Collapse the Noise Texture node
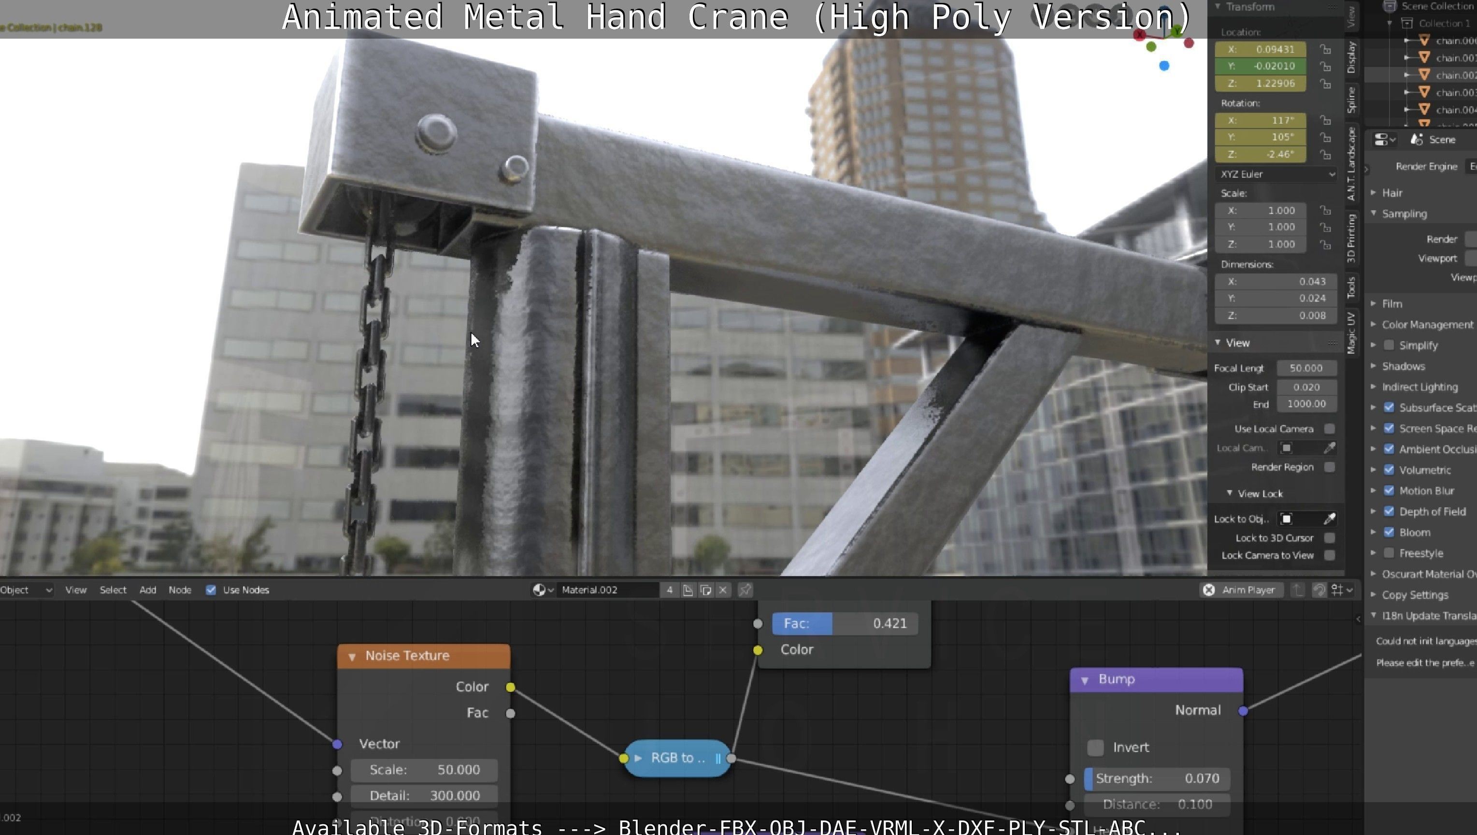Viewport: 1477px width, 835px height. click(x=352, y=657)
